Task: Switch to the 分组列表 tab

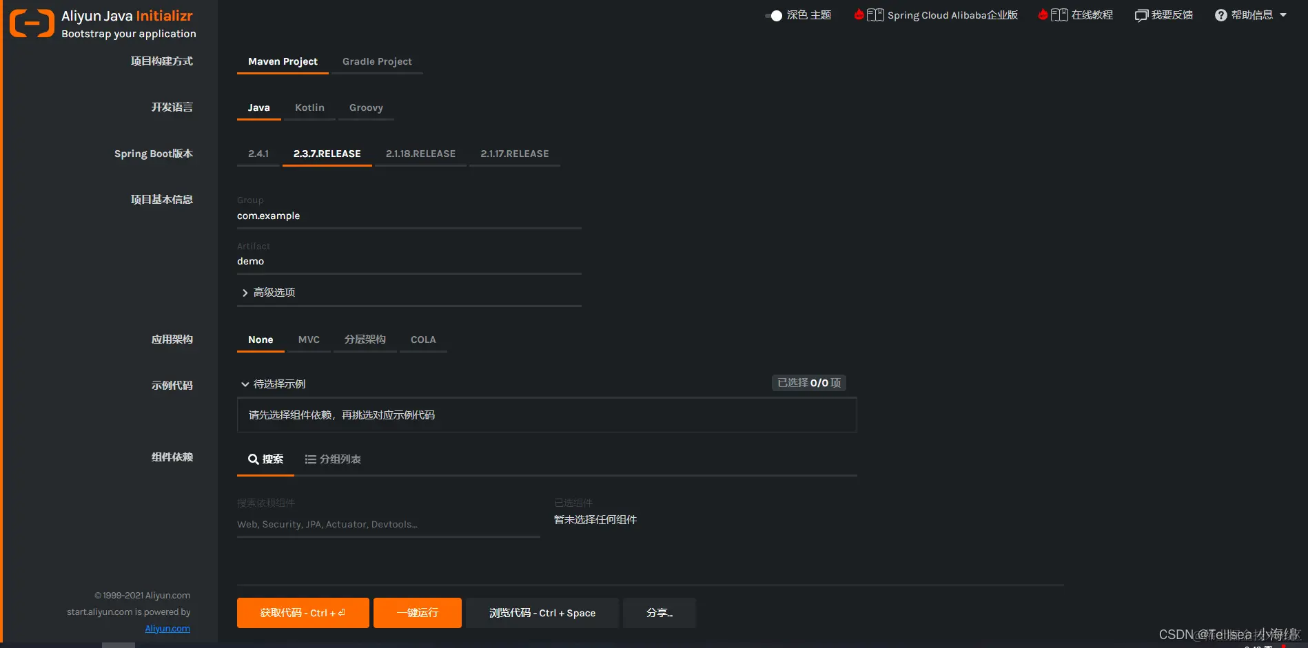Action: (x=333, y=459)
